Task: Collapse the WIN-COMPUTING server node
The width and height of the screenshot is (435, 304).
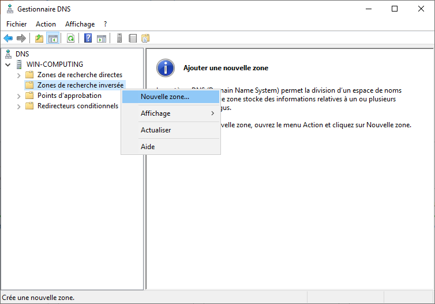Action: pyautogui.click(x=8, y=64)
